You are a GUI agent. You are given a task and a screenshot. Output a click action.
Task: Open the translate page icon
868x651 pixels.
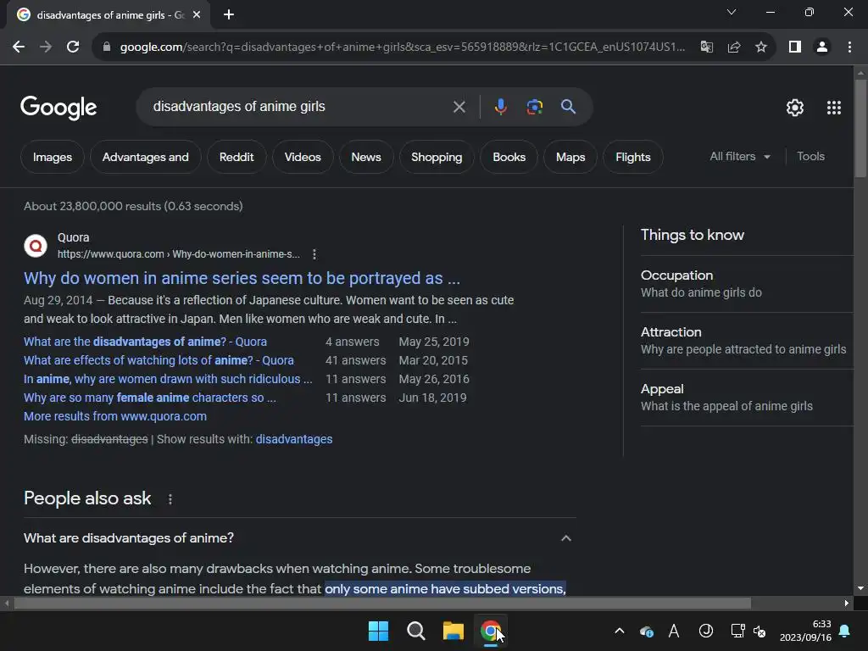pos(707,47)
